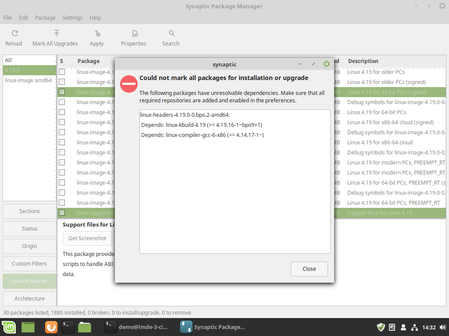Viewport: 449px width, 336px height.
Task: Click the Close button in dialog
Action: click(309, 269)
